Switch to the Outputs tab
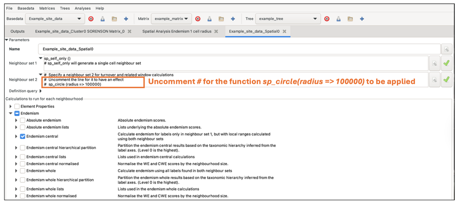 [x=18, y=31]
